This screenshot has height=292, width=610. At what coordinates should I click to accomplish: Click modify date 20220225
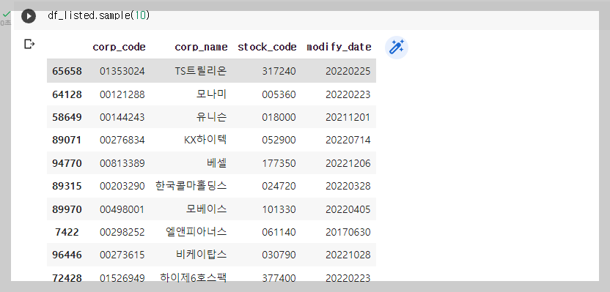(x=348, y=72)
